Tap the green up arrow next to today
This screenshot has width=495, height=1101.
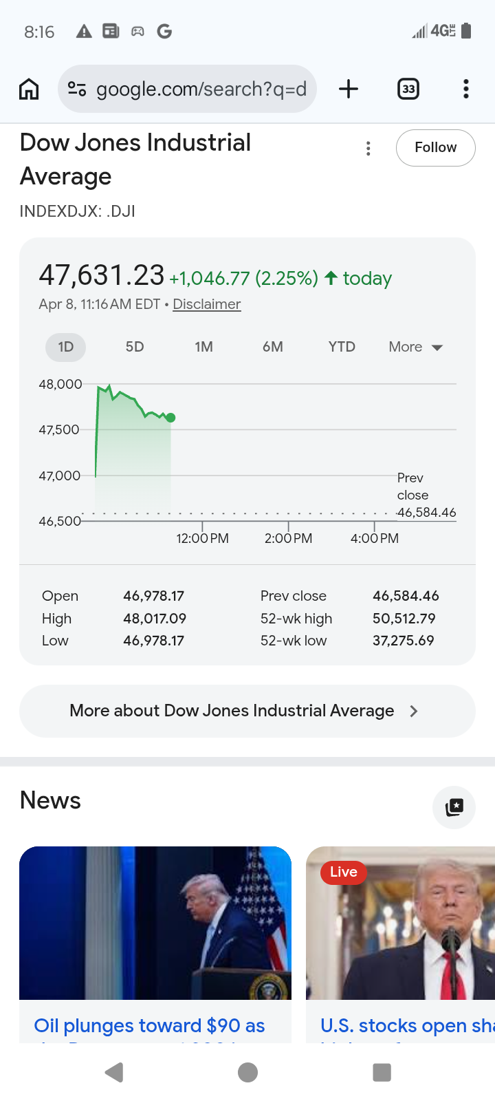[331, 278]
